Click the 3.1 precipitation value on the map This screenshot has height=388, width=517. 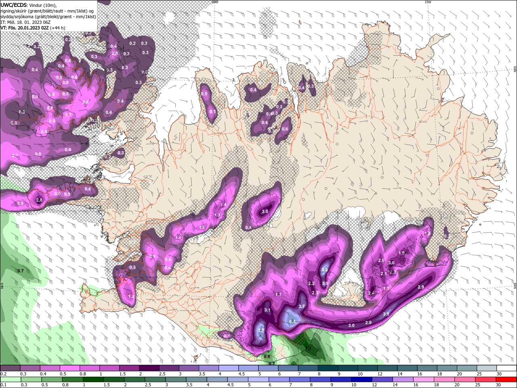pyautogui.click(x=267, y=310)
